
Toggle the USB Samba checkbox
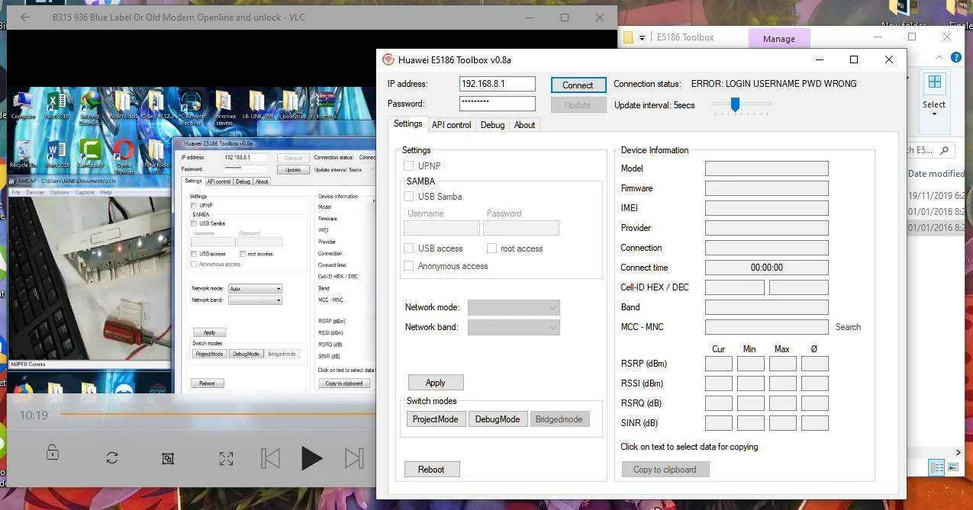[409, 196]
